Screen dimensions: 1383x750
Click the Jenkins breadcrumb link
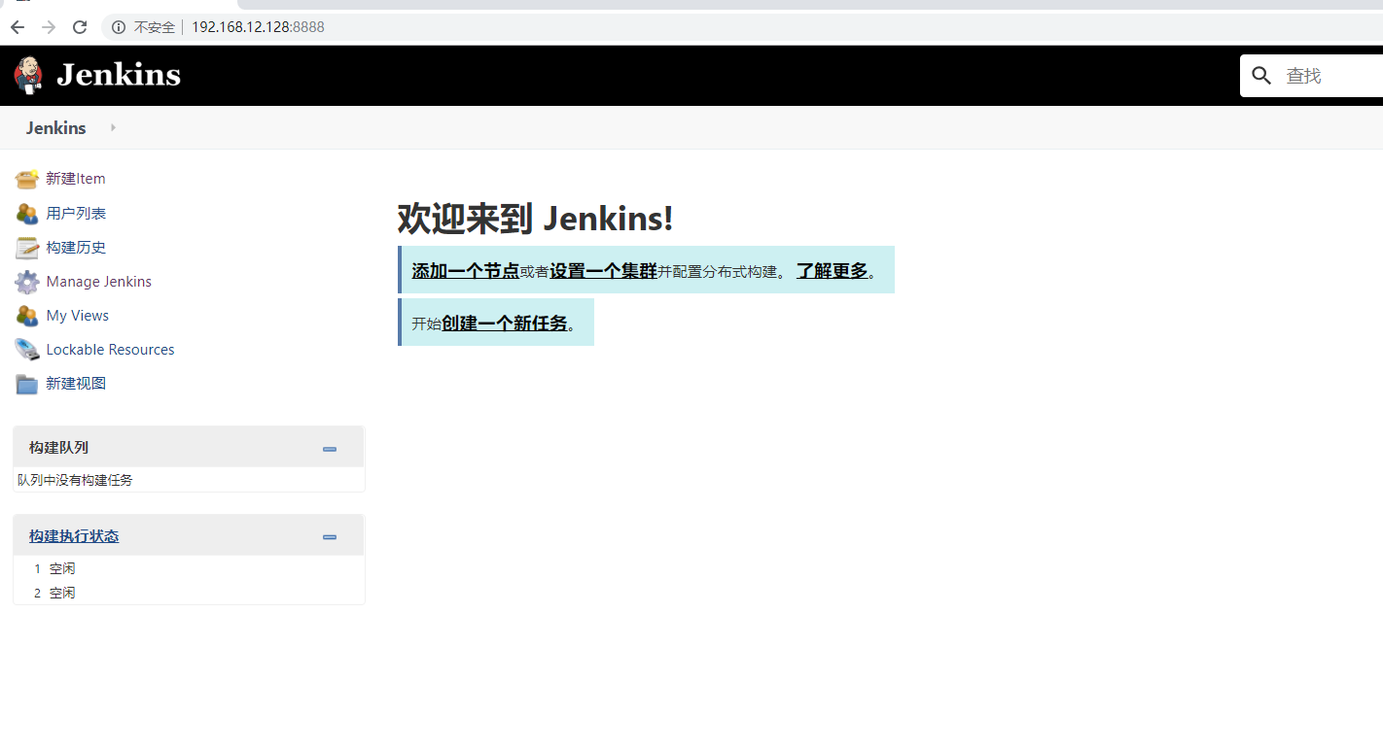55,128
